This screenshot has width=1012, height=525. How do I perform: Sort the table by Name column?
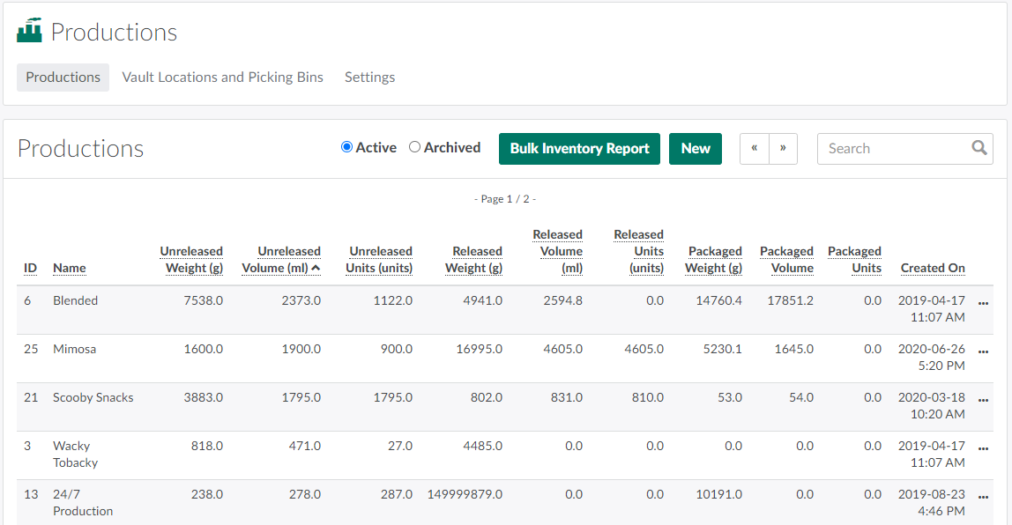coord(69,268)
